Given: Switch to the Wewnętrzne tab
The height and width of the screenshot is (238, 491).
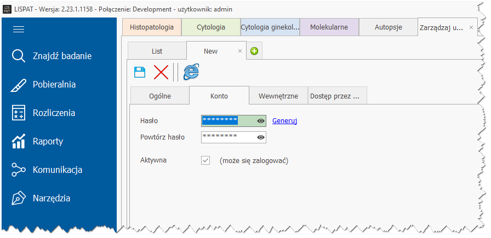Looking at the screenshot, I should 278,96.
